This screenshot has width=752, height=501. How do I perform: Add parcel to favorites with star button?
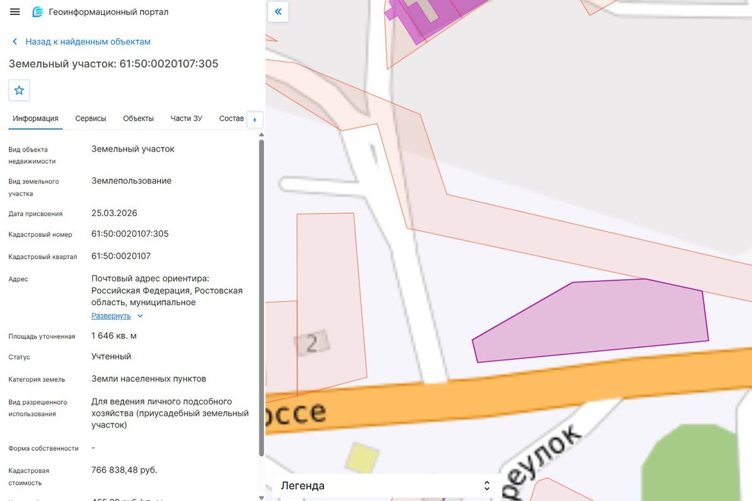(x=19, y=90)
